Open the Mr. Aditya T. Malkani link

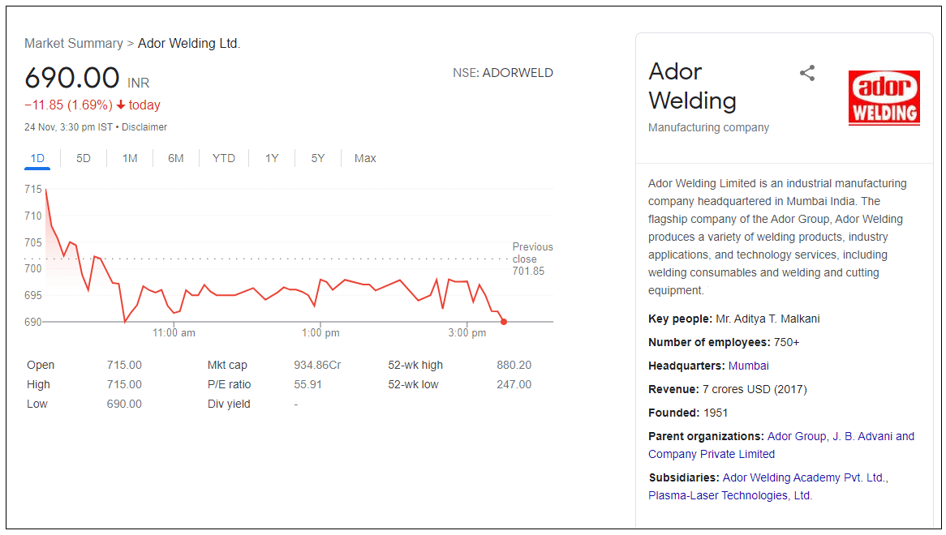click(768, 319)
